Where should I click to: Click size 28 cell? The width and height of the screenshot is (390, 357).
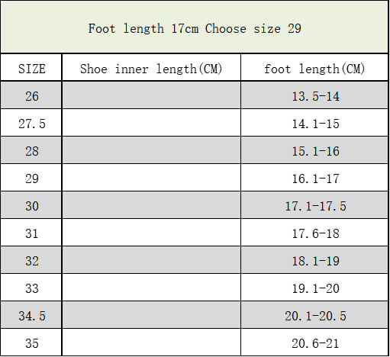click(x=31, y=150)
